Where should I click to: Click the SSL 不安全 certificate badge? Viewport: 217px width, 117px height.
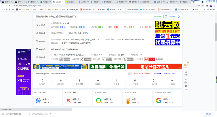point(150,59)
